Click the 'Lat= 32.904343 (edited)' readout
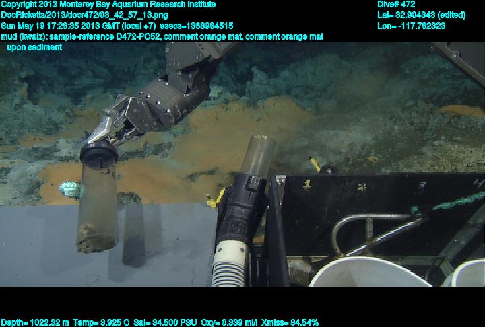 [421, 15]
